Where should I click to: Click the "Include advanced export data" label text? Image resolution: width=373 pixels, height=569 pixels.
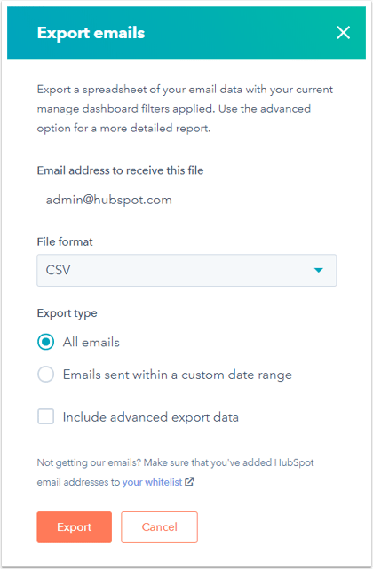point(151,417)
